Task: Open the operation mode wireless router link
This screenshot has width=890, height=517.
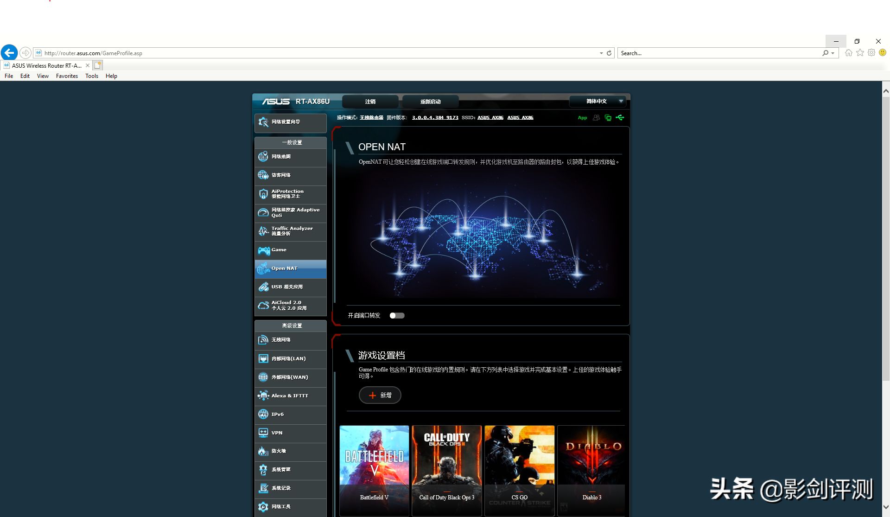Action: [372, 118]
